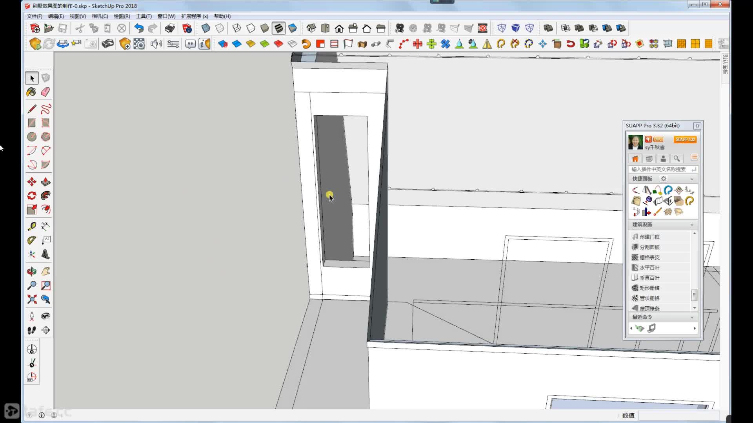This screenshot has height=423, width=753.
Task: Activate the Look Around eye tool
Action: coord(45,316)
